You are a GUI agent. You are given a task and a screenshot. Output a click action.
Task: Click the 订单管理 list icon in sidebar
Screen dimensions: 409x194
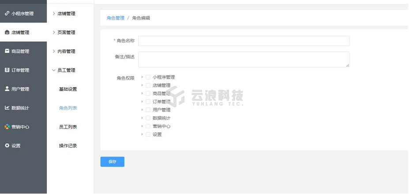click(7, 70)
